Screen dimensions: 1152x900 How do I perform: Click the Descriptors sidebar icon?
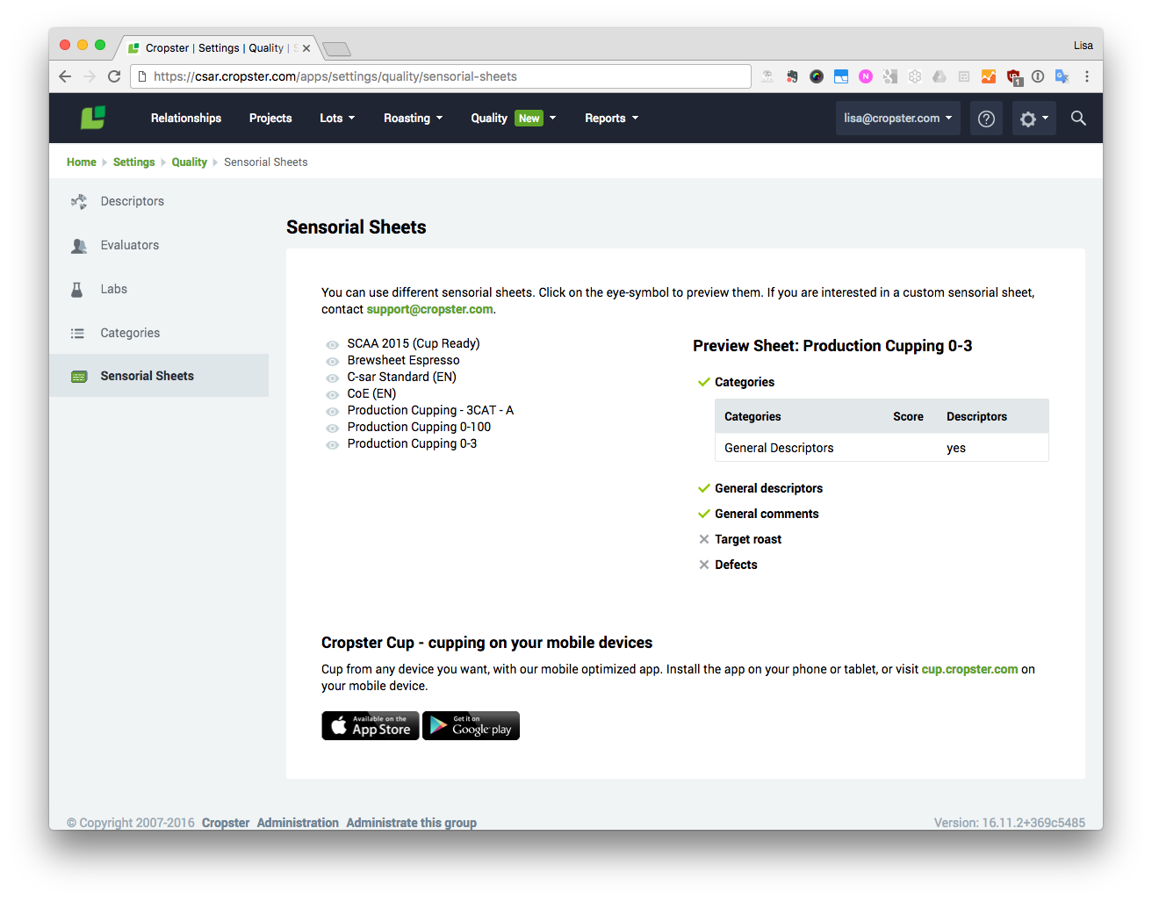[78, 201]
